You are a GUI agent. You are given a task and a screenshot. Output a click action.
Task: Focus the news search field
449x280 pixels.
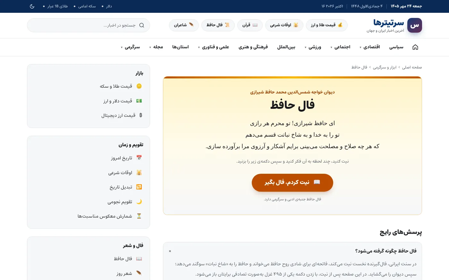coord(89,25)
